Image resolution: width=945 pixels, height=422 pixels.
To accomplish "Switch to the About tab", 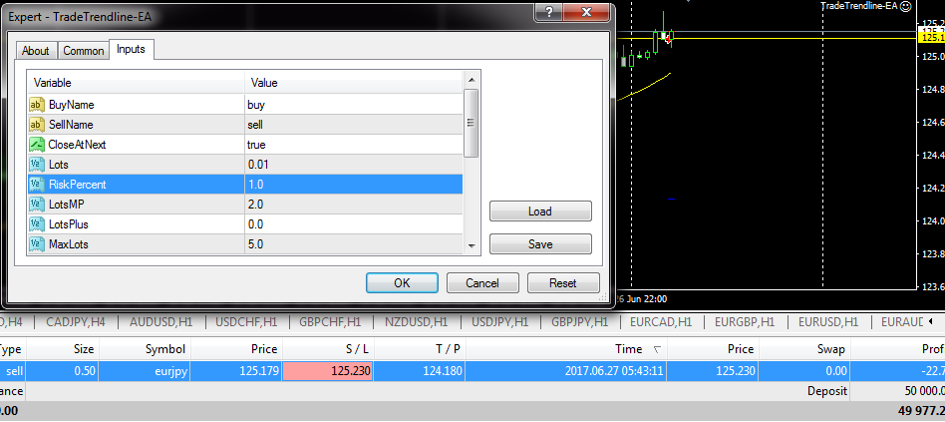I will 36,51.
